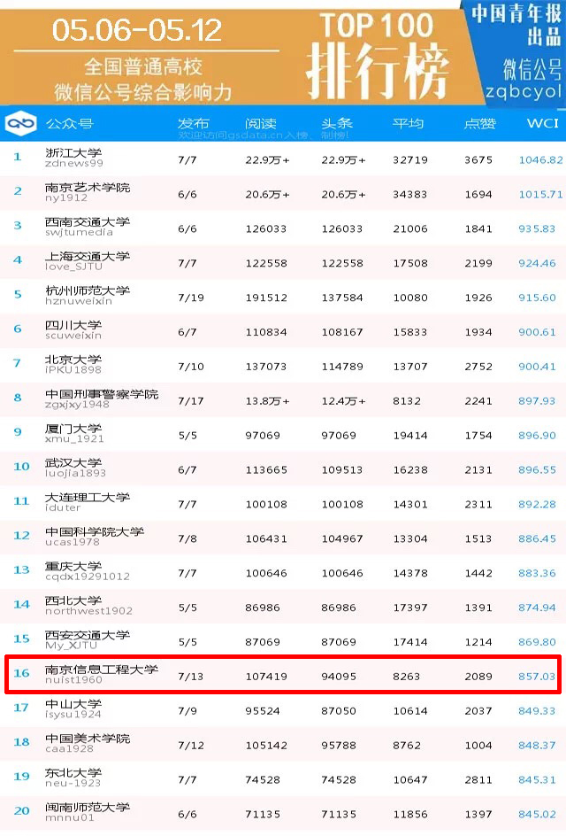Click the 05.06-05.12 date range heading

coord(137,29)
